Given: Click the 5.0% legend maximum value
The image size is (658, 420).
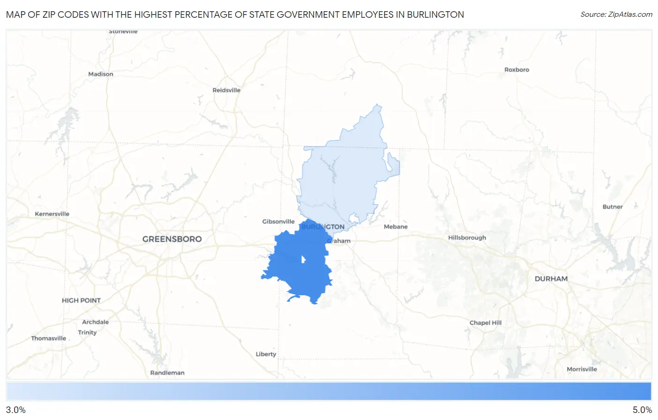Looking at the screenshot, I should click(x=642, y=410).
